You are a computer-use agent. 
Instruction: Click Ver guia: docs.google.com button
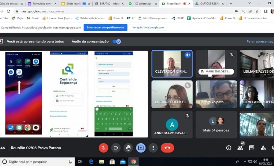[x=148, y=28]
